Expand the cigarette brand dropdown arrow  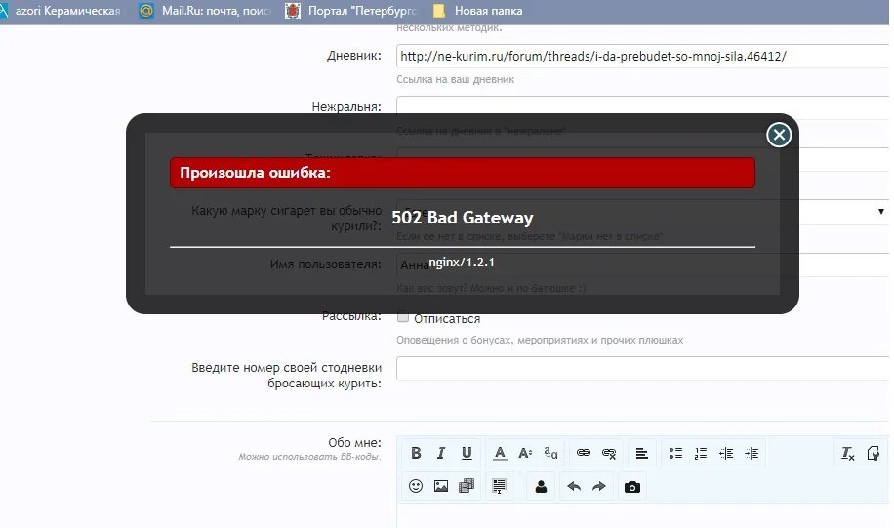point(881,212)
